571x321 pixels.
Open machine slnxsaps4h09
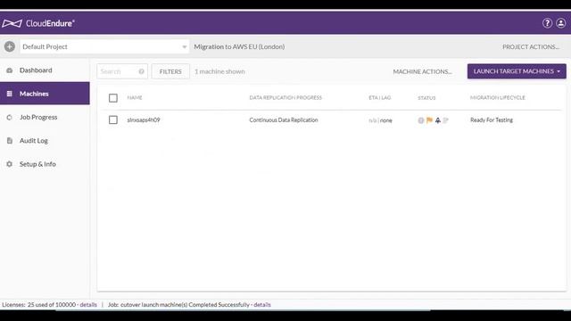[x=144, y=119]
